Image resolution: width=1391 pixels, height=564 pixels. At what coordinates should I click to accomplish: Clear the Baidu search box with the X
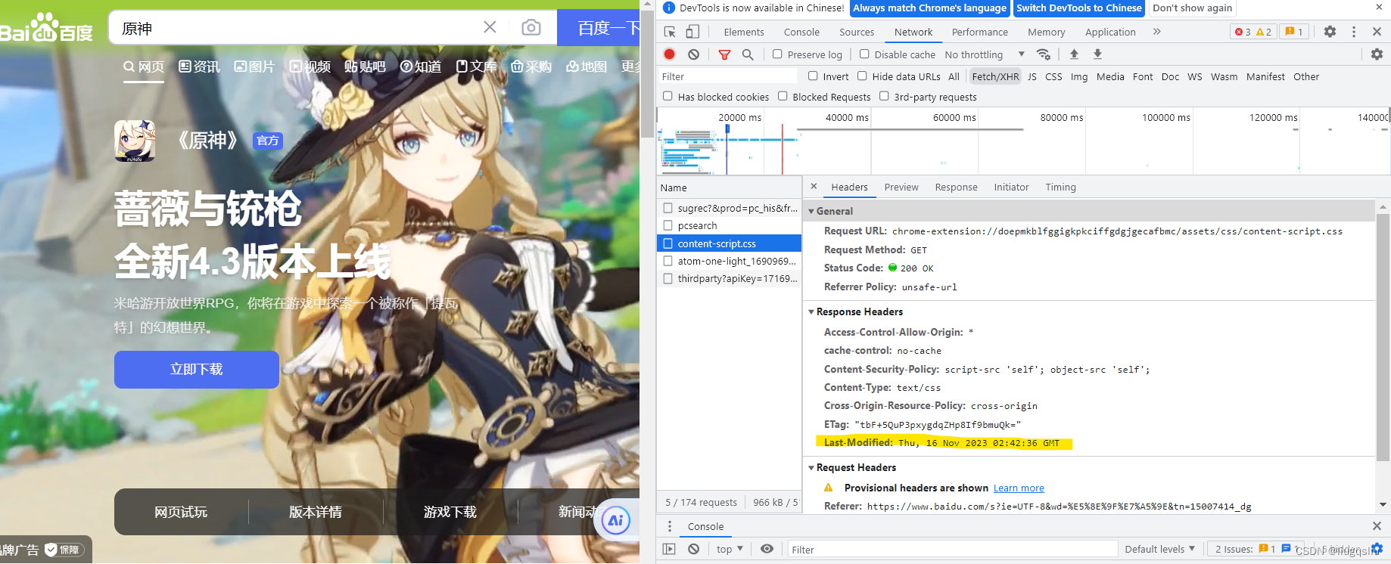(x=490, y=27)
